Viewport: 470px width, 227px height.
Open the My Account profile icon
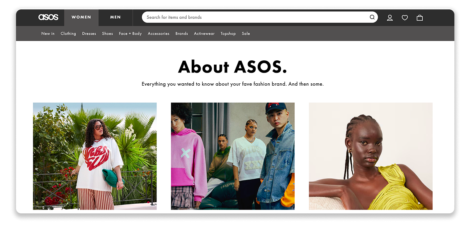[x=390, y=18]
